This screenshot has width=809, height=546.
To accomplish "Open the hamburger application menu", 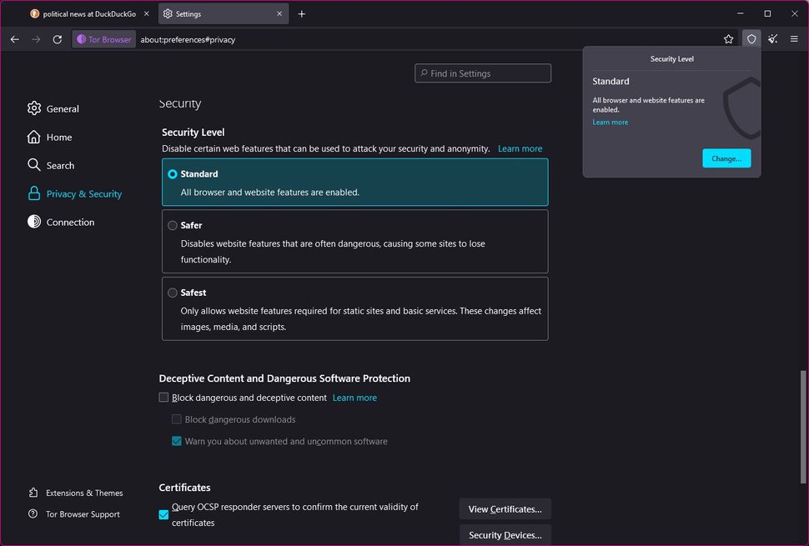I will point(795,39).
